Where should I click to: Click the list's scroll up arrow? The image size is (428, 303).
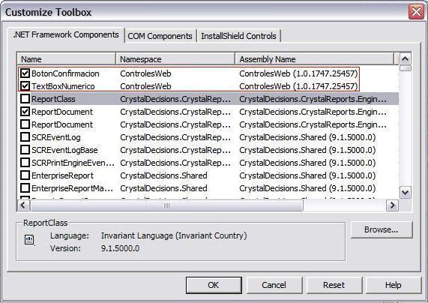pyautogui.click(x=406, y=58)
